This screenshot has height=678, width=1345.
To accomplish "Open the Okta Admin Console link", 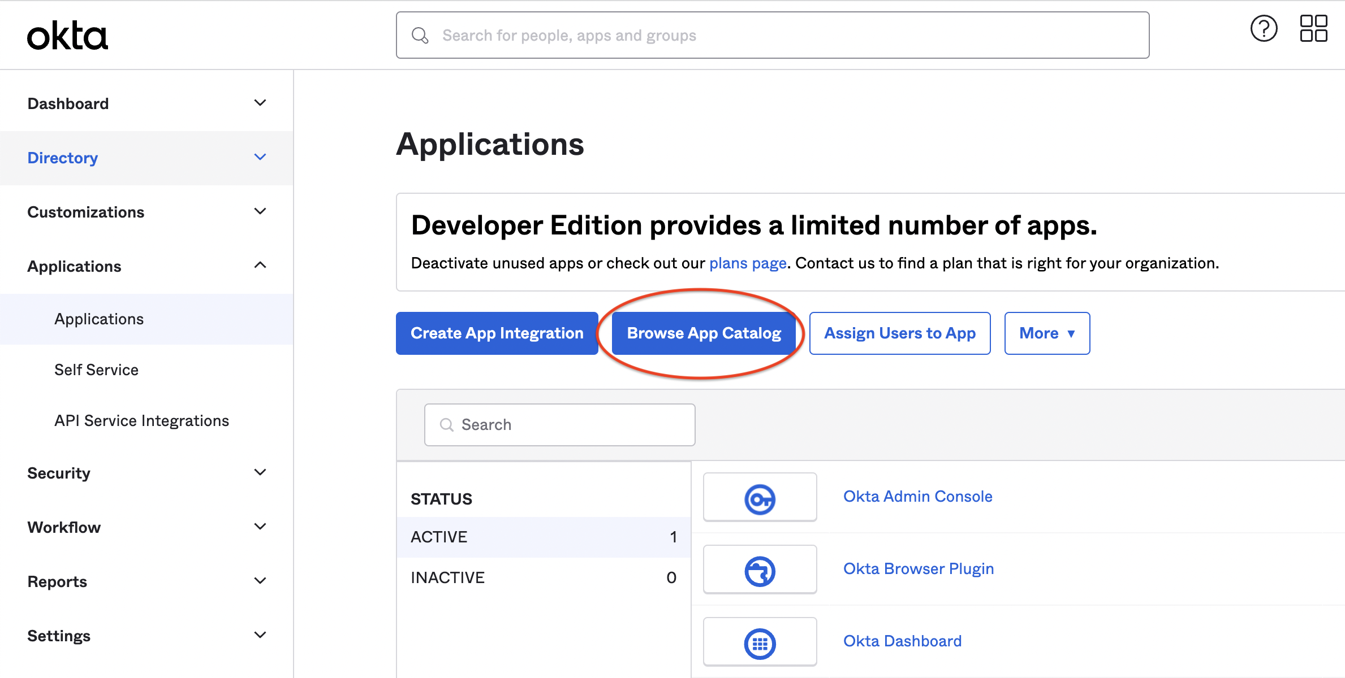I will pos(917,496).
